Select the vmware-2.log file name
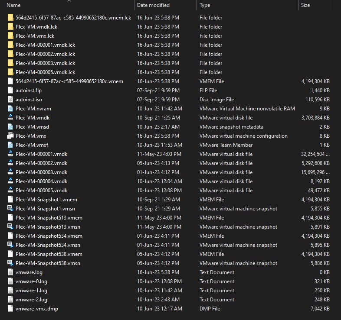The width and height of the screenshot is (341, 320). [x=31, y=300]
